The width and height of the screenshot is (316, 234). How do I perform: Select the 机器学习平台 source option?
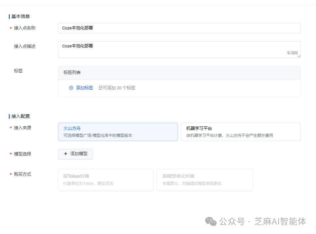(x=241, y=132)
